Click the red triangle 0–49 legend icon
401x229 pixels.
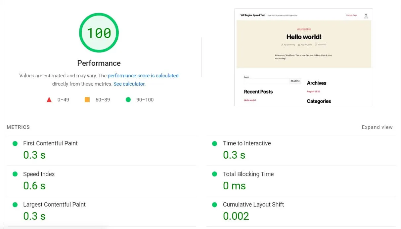pos(49,99)
